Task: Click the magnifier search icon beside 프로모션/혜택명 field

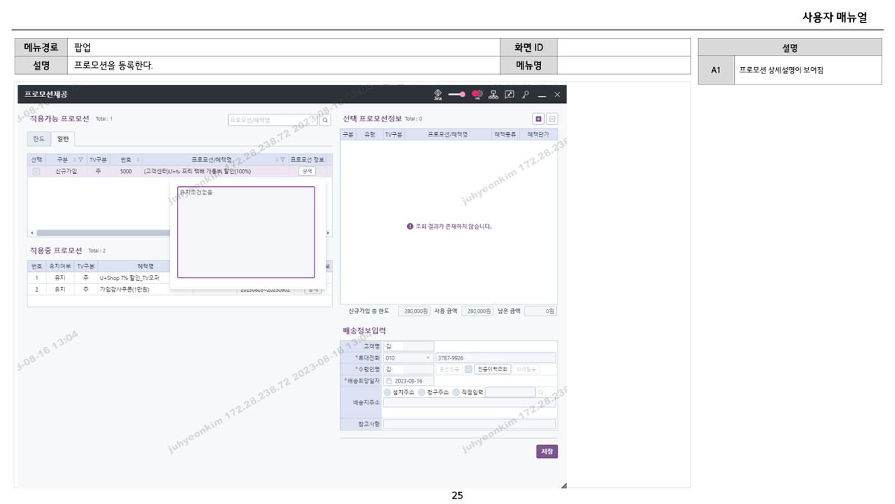Action: pyautogui.click(x=325, y=119)
